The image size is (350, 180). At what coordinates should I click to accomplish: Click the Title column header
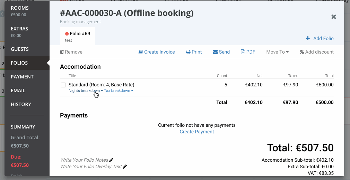pyautogui.click(x=72, y=76)
